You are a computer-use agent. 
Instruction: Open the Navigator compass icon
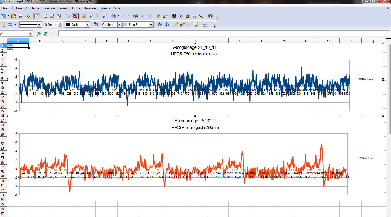click(181, 16)
